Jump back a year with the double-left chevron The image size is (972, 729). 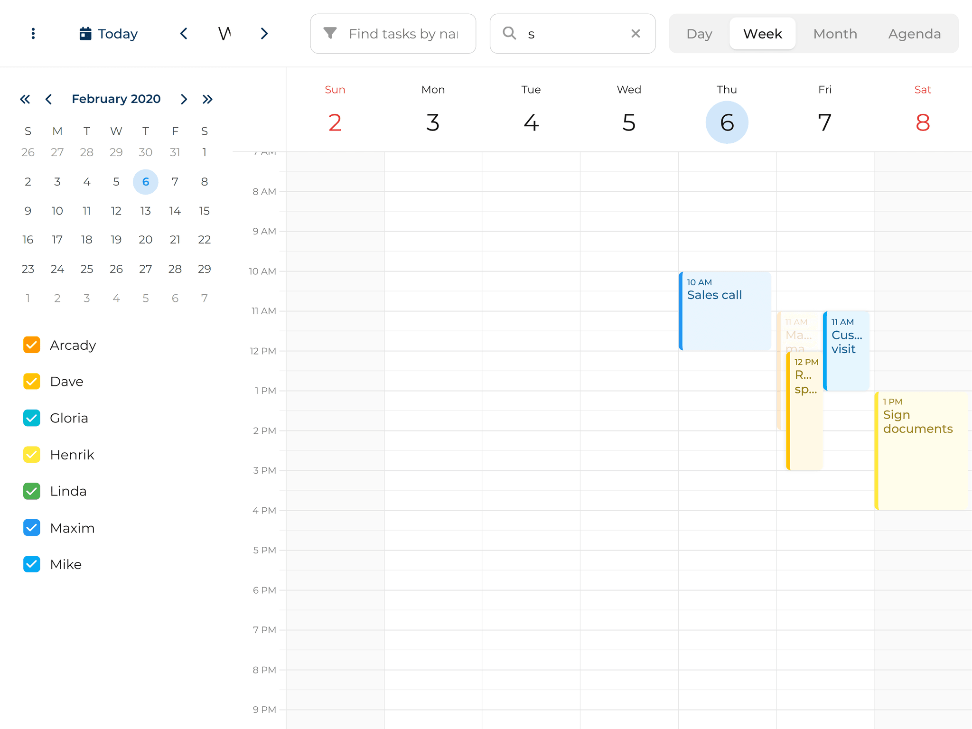25,99
